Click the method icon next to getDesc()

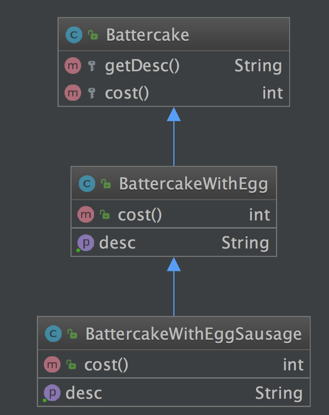pyautogui.click(x=73, y=66)
